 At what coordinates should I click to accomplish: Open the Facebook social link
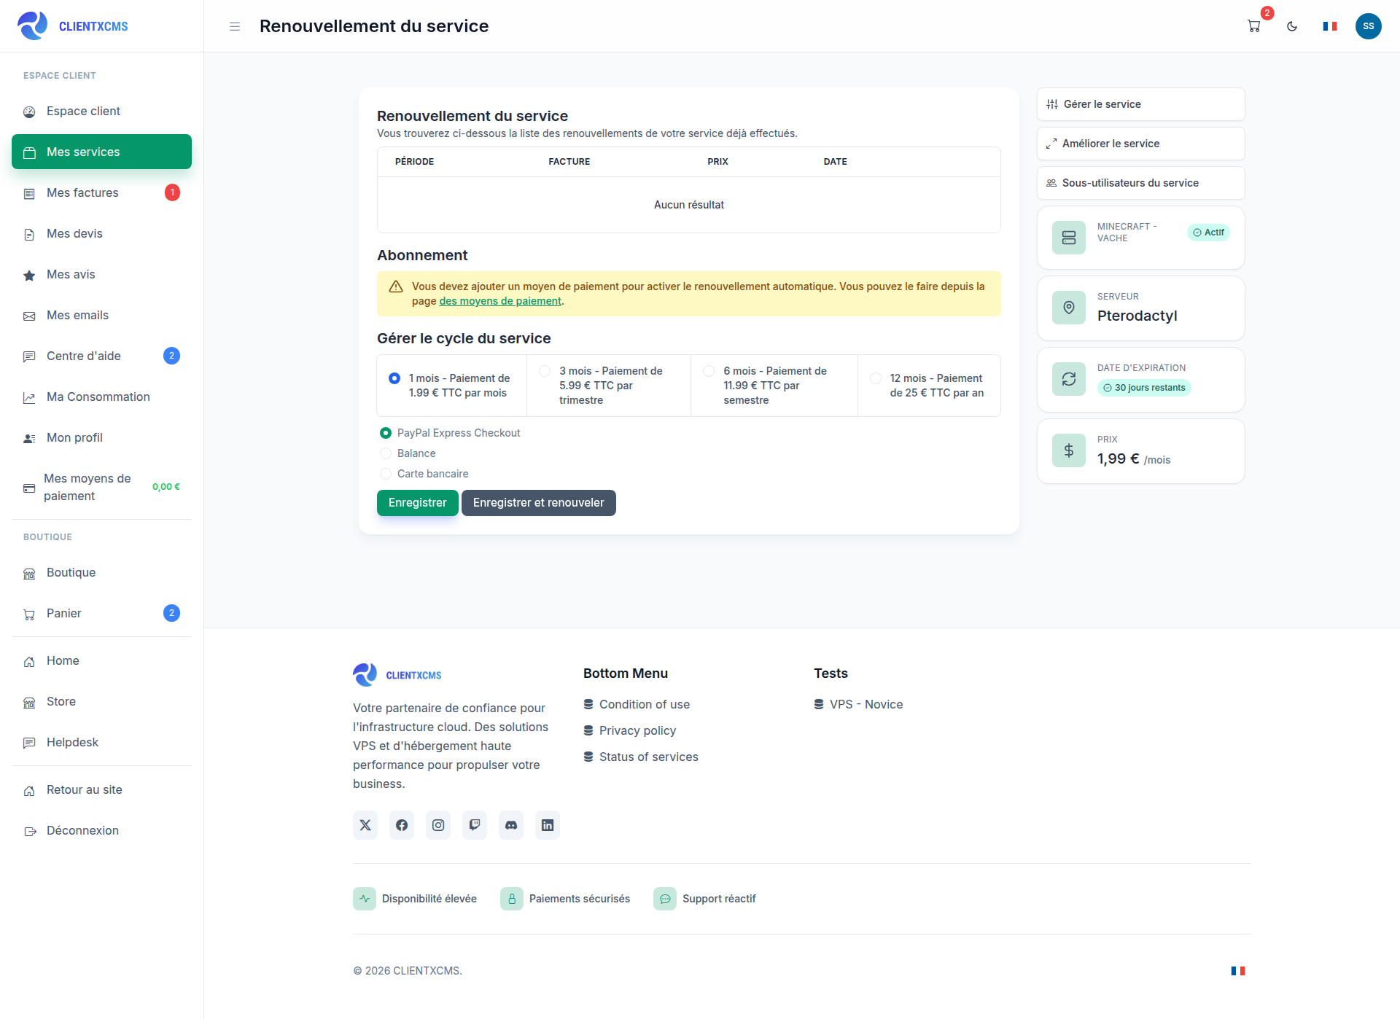[x=402, y=825]
